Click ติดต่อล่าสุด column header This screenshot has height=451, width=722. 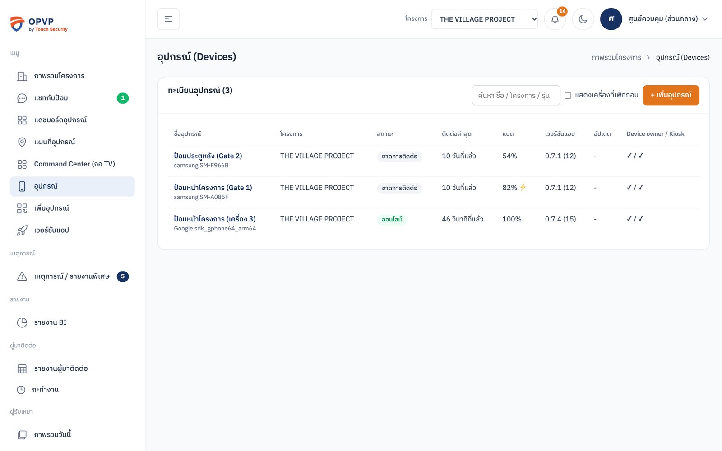click(456, 134)
